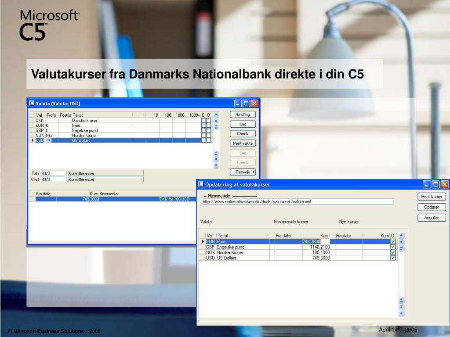Click the enabled Check button in Valuta window
This screenshot has height=337, width=450.
point(243,133)
